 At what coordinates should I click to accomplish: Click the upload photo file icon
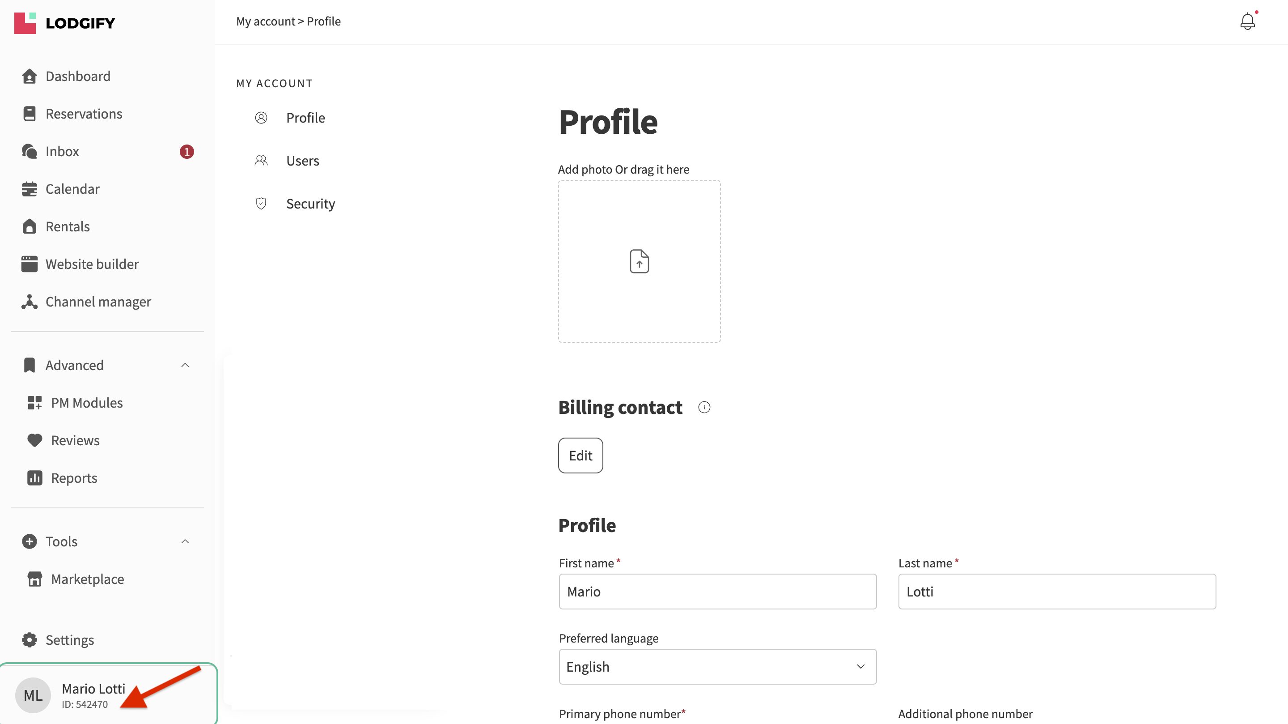click(x=639, y=261)
